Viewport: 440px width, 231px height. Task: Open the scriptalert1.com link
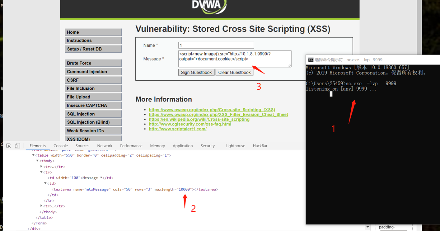click(178, 129)
